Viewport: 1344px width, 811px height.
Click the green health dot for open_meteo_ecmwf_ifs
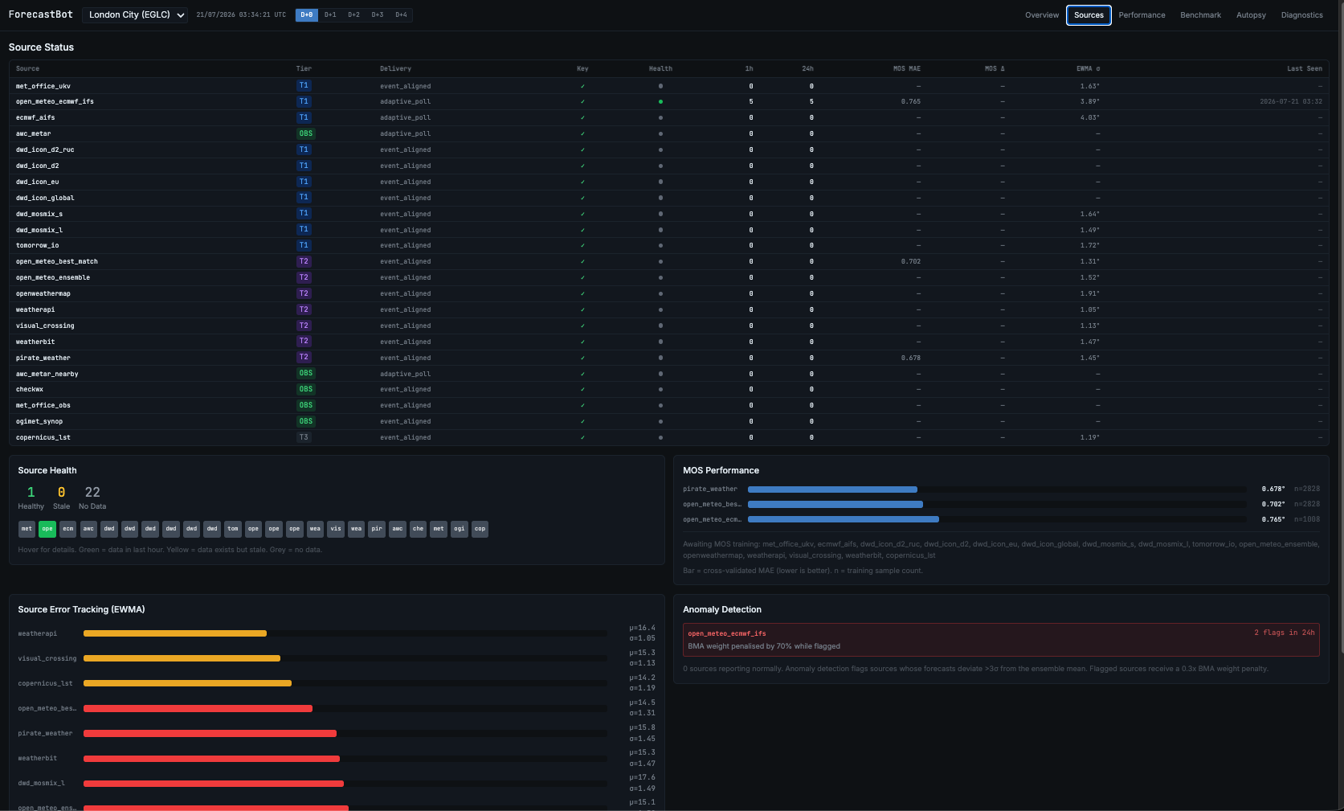pos(660,101)
